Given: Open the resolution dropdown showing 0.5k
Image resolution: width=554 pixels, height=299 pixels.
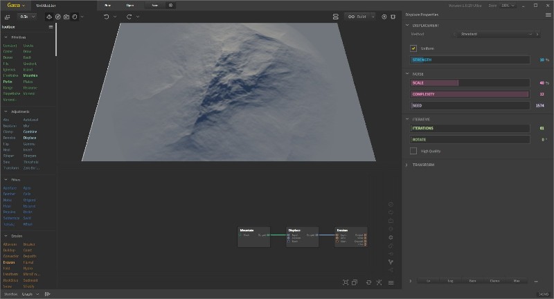Looking at the screenshot, I should (28, 16).
